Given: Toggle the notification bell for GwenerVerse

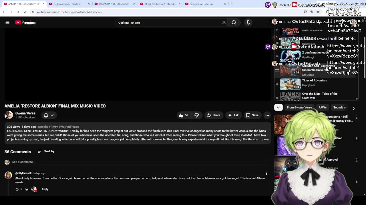Looking at the screenshot, I should (46, 115).
